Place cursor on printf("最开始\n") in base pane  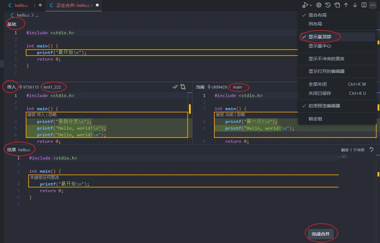pos(62,52)
